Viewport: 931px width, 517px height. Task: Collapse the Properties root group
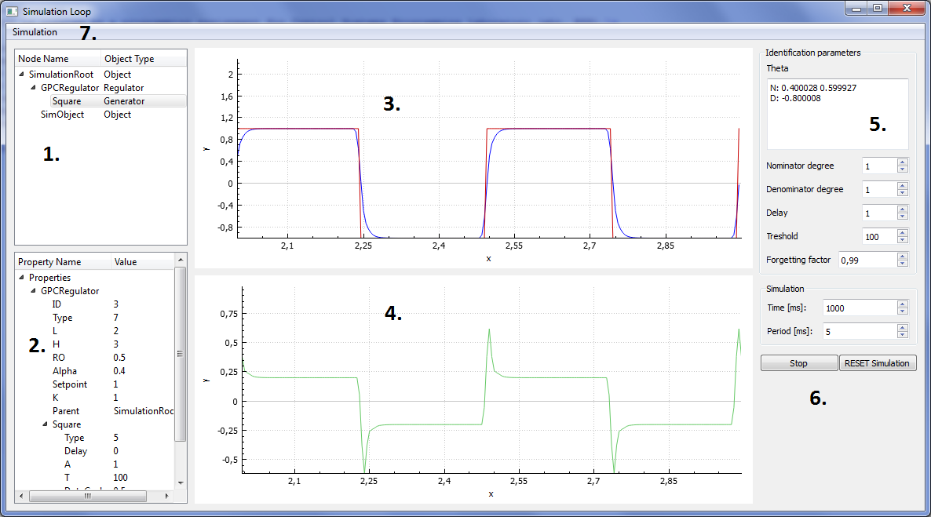click(21, 278)
